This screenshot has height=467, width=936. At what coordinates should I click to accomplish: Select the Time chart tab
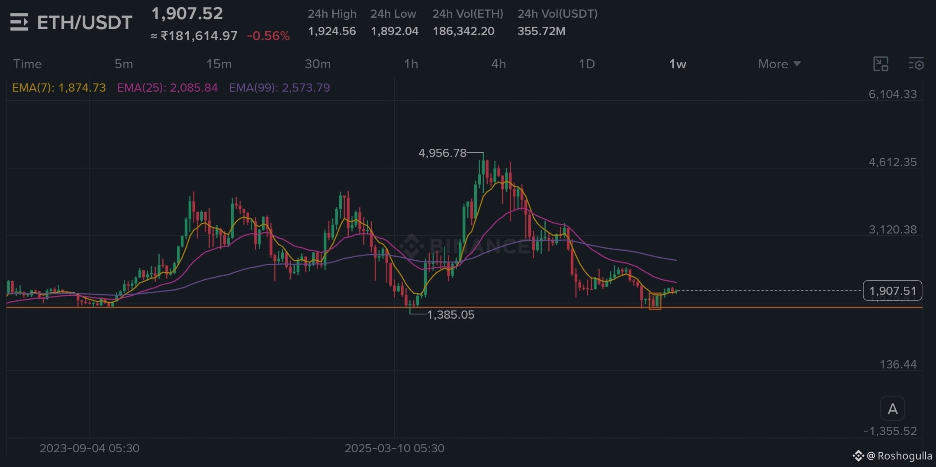(27, 64)
